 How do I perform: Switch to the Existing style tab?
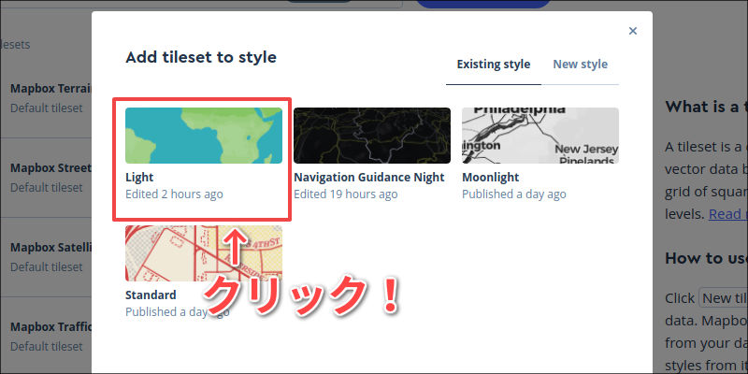pos(494,65)
